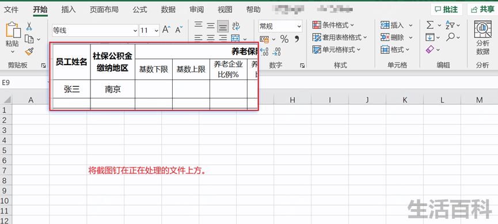Click the 共享 share button
Image resolution: width=498 pixels, height=224 pixels.
(482, 9)
